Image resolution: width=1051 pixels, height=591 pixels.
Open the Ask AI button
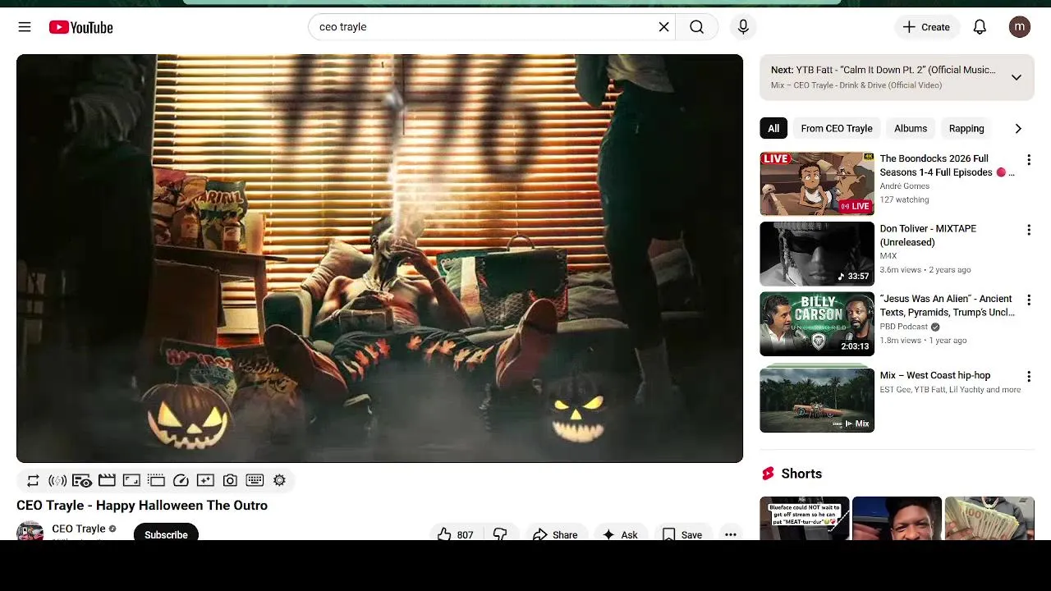tap(620, 534)
